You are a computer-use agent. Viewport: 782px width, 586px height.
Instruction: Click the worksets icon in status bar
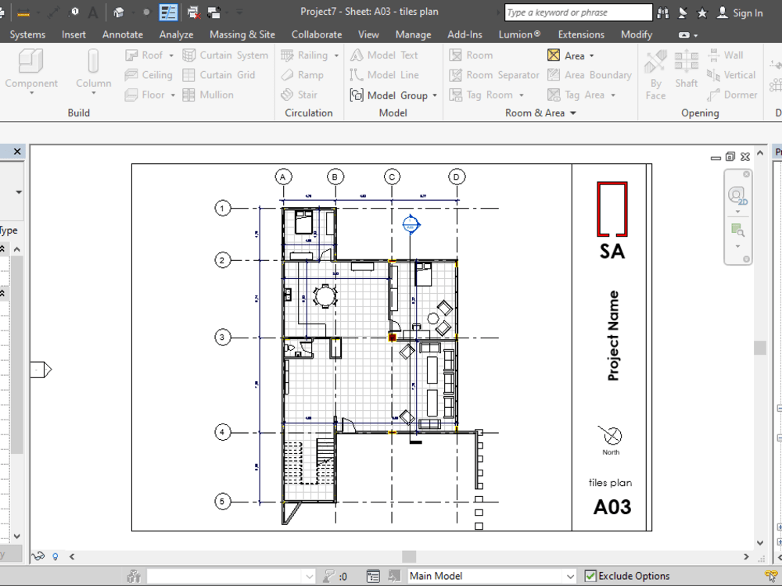tap(134, 577)
